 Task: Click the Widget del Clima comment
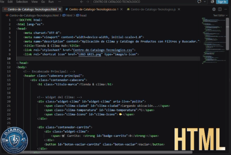point(59,97)
